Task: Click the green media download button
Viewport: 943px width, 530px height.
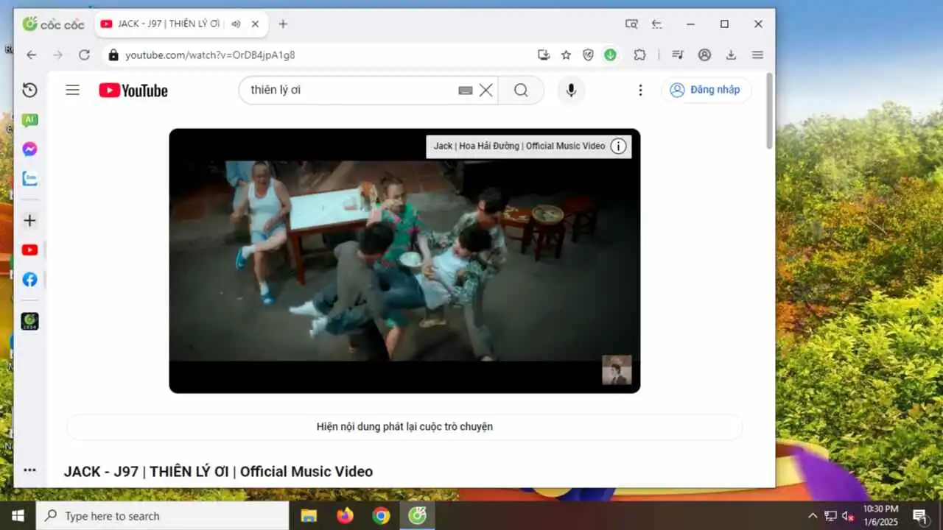Action: tap(610, 54)
